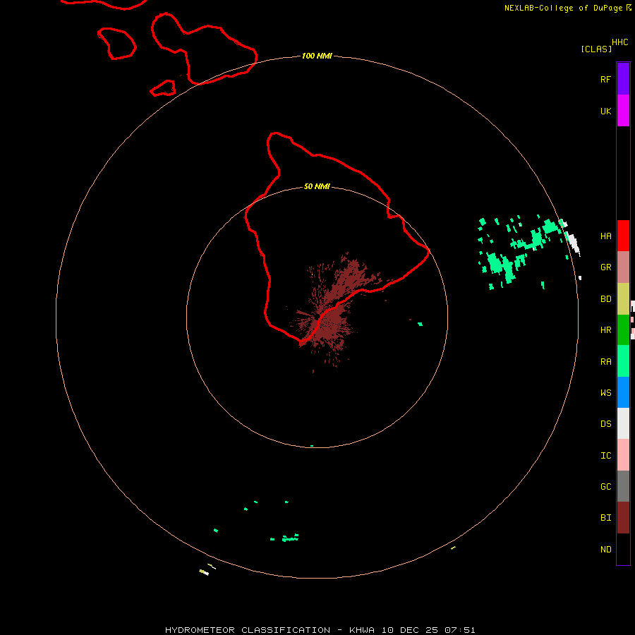Click the WS legend label

click(605, 392)
